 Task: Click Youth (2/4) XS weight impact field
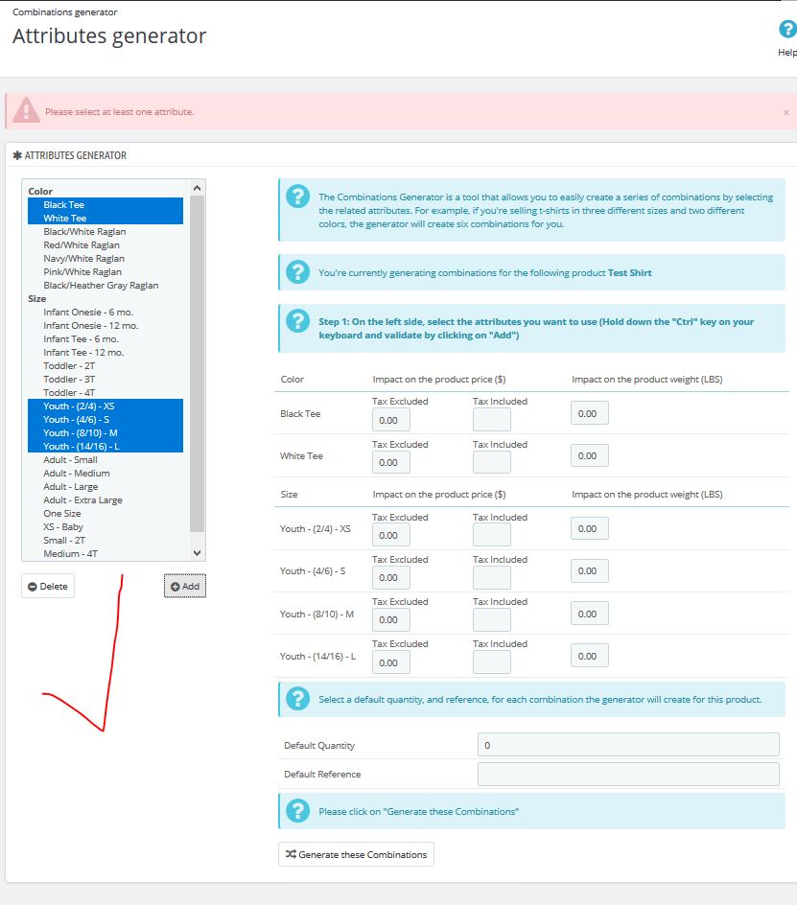pos(589,528)
